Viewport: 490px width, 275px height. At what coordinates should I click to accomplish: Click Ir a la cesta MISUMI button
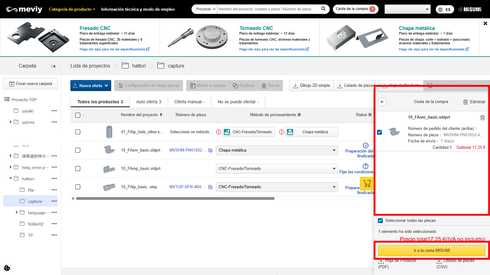[x=432, y=251]
